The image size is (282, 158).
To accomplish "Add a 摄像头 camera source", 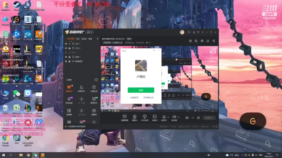I will 135,118.
